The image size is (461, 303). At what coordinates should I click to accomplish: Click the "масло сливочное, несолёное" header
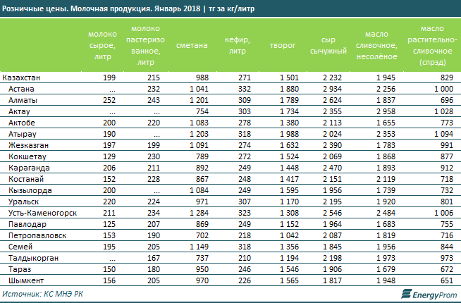pyautogui.click(x=381, y=45)
